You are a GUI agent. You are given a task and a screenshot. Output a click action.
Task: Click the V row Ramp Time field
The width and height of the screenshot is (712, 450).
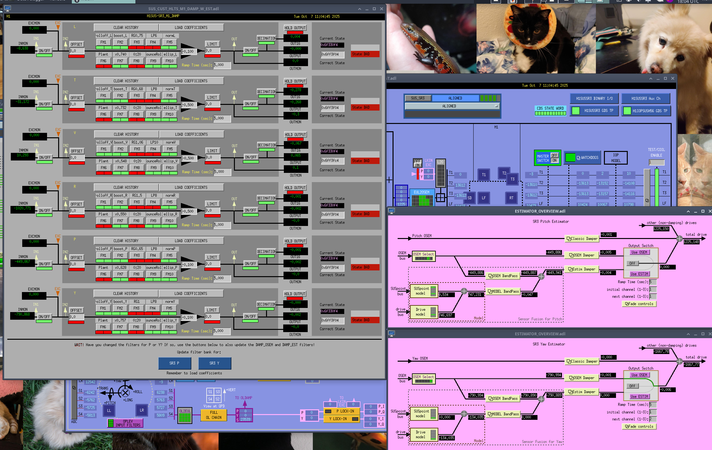[222, 172]
